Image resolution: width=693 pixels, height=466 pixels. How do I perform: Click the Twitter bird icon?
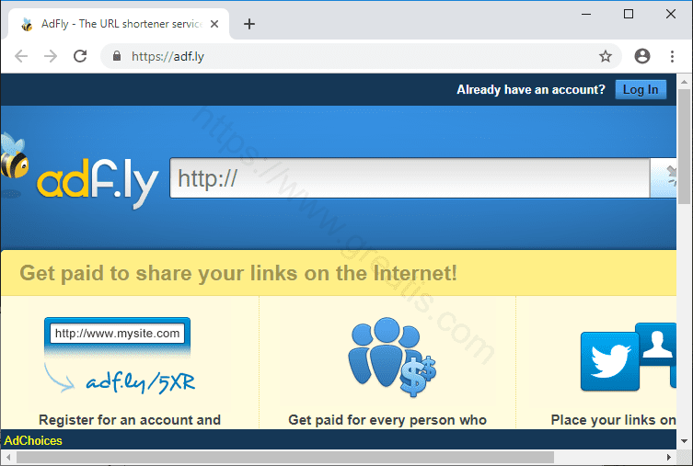coord(610,361)
